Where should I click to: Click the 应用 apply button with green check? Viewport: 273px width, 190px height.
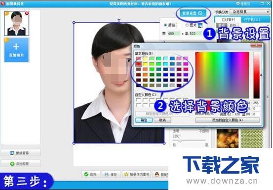91,174
